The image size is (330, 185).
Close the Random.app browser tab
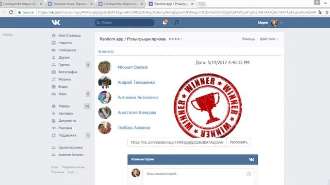pos(192,4)
